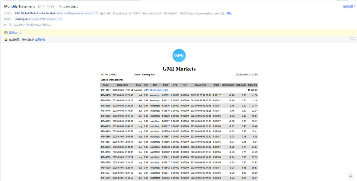357x181 pixels.
Task: Click Trade P/L value 33.33
Action: point(254,157)
